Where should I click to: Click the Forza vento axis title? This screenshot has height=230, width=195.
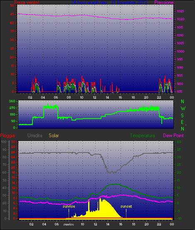27,2
